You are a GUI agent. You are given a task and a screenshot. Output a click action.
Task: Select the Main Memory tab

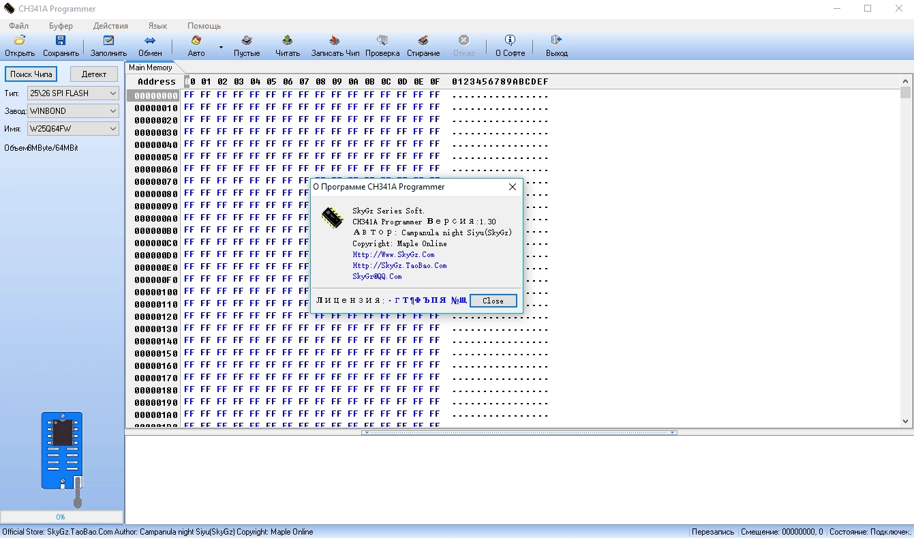pyautogui.click(x=151, y=68)
